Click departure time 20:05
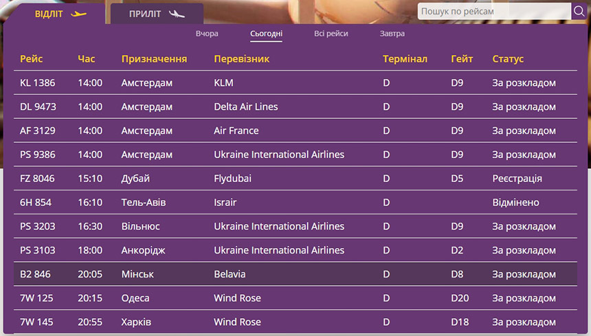Image resolution: width=591 pixels, height=336 pixels. coord(90,274)
